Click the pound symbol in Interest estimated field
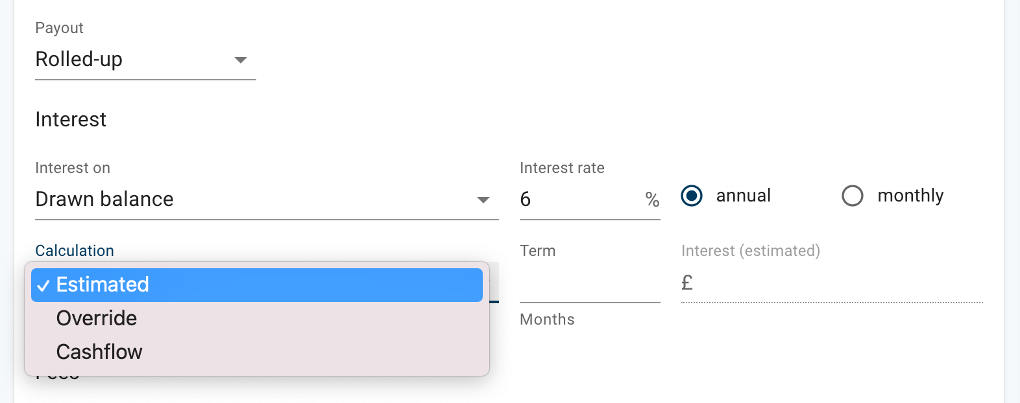 click(x=686, y=282)
